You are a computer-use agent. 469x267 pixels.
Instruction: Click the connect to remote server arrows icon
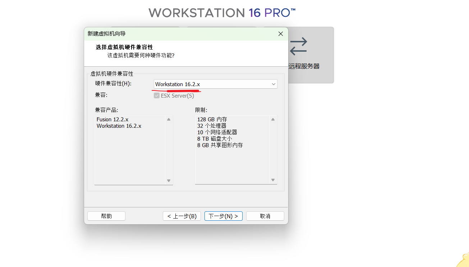[x=299, y=46]
